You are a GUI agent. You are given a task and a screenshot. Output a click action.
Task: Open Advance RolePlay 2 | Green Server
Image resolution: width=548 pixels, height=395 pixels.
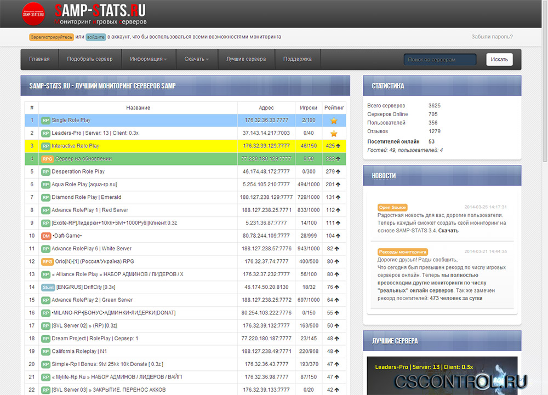pyautogui.click(x=92, y=300)
